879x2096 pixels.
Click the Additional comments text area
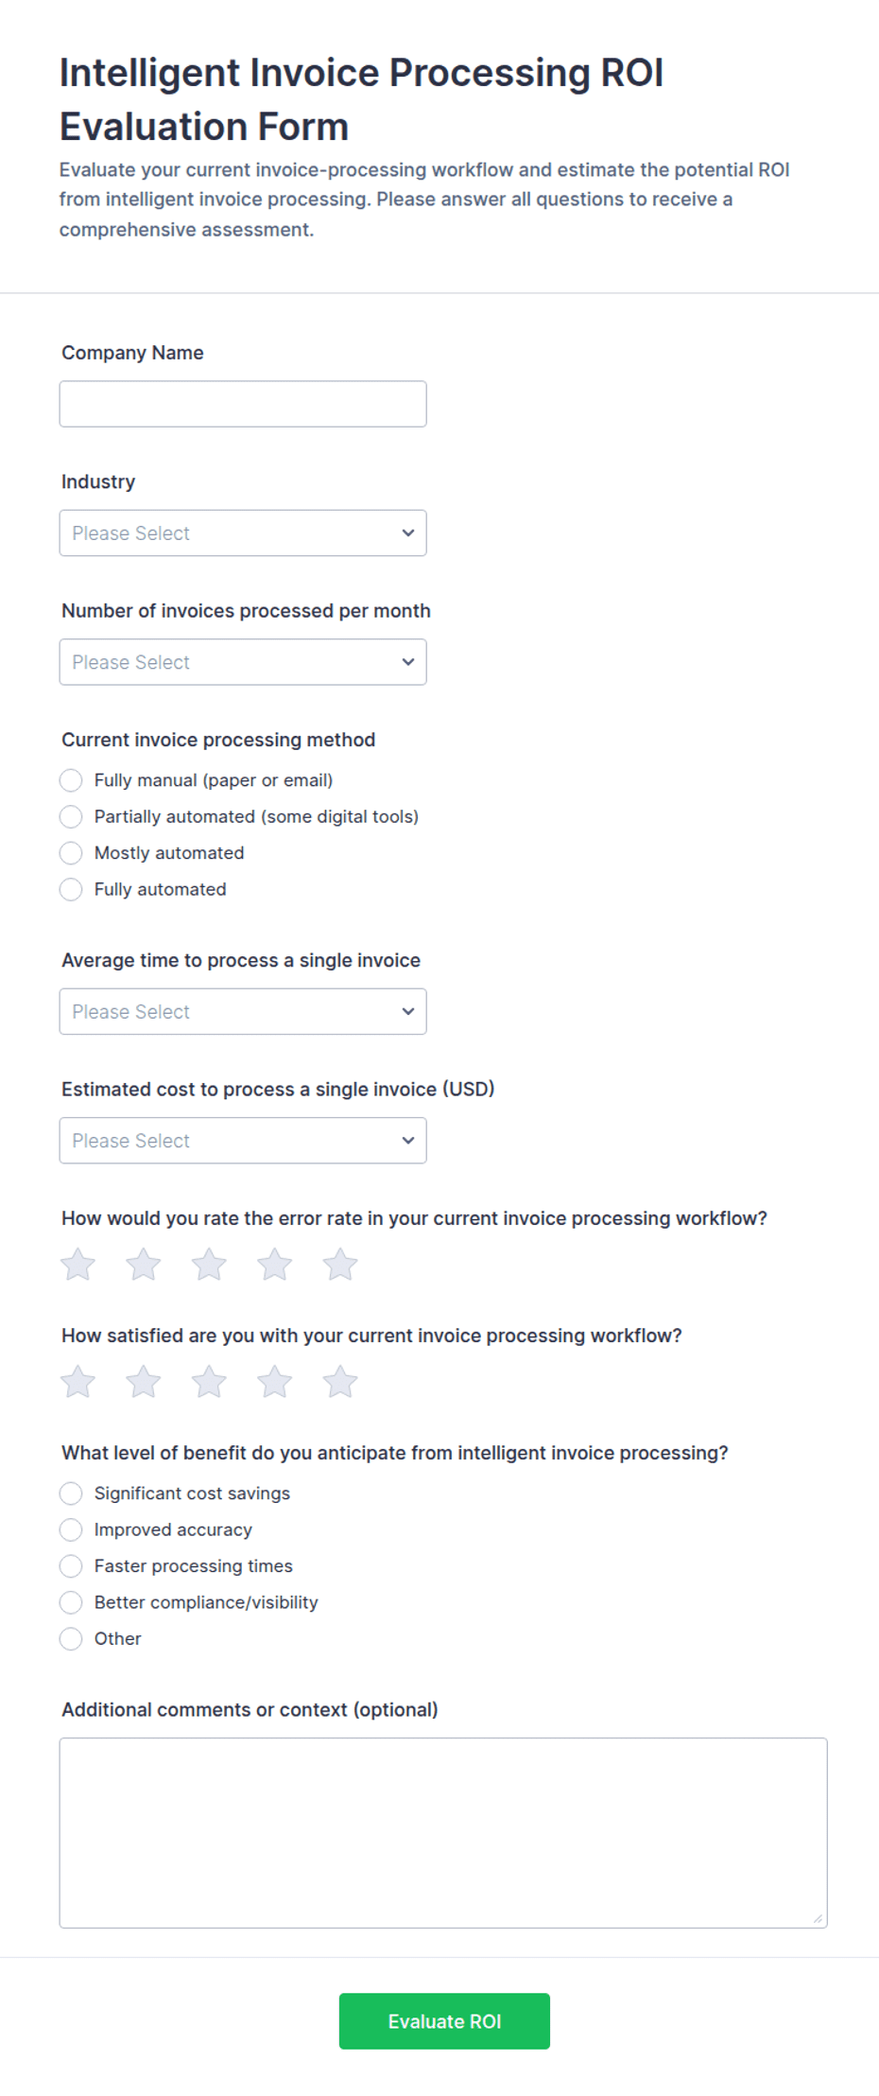443,1833
